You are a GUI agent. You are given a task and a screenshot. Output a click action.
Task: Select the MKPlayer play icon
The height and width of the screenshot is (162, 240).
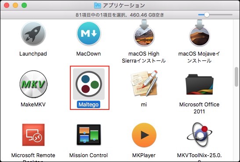pyautogui.click(x=144, y=135)
